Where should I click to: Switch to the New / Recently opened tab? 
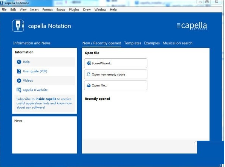102,43
